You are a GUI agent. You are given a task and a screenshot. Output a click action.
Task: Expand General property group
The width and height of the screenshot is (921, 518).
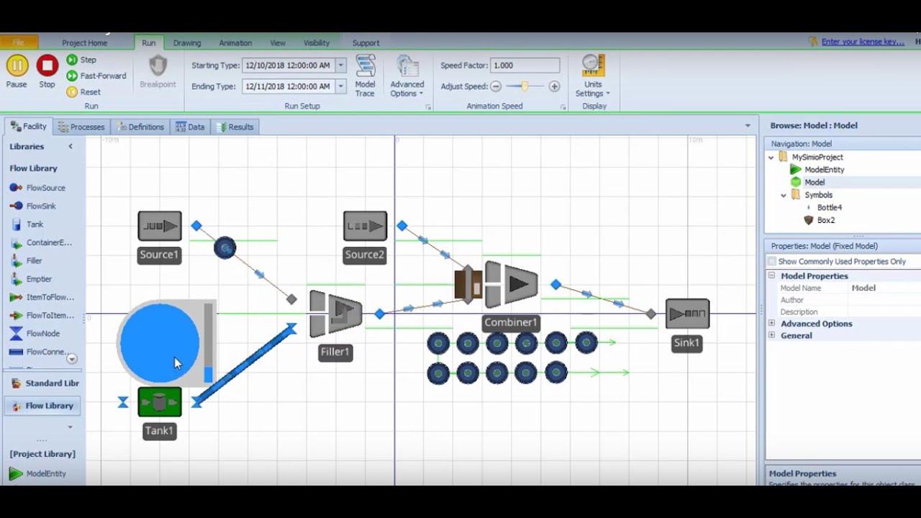point(772,335)
